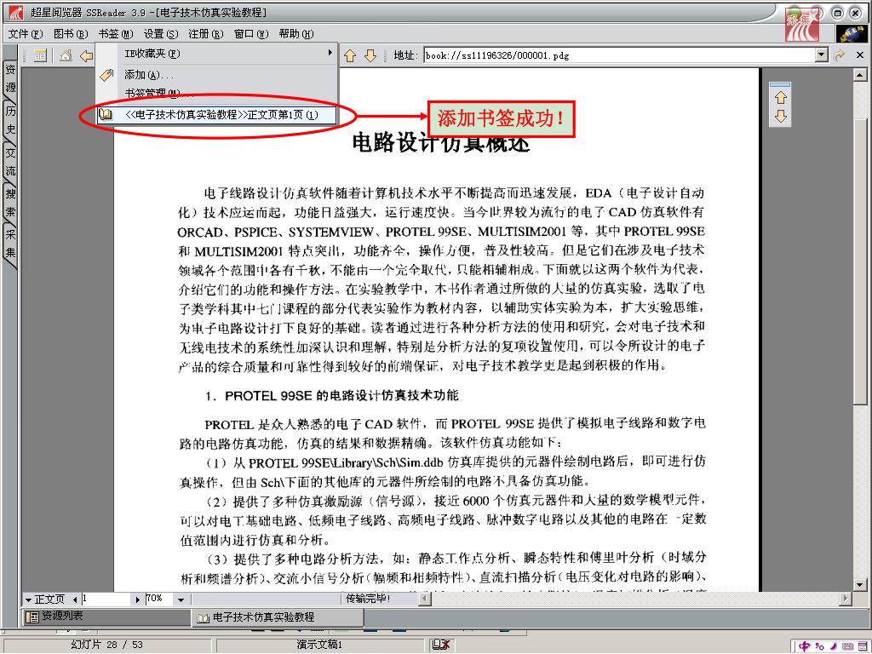This screenshot has width=872, height=654.
Task: Switch to the 采集 side tab
Action: [10, 244]
